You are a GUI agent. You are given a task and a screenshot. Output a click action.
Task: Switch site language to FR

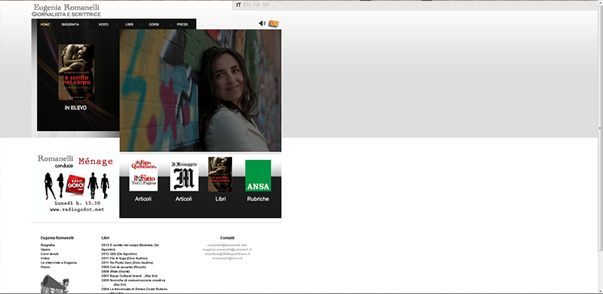(256, 5)
